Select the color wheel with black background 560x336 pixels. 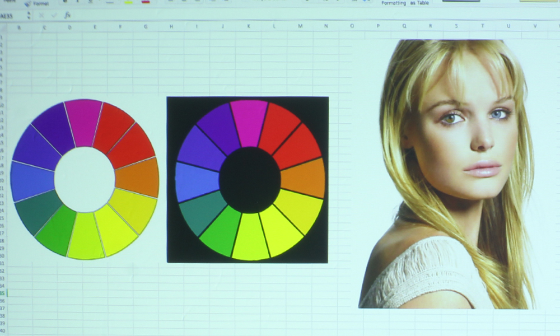click(248, 179)
